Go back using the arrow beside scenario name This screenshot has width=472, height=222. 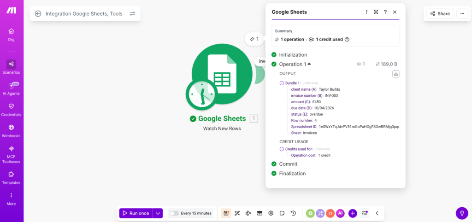(x=38, y=13)
